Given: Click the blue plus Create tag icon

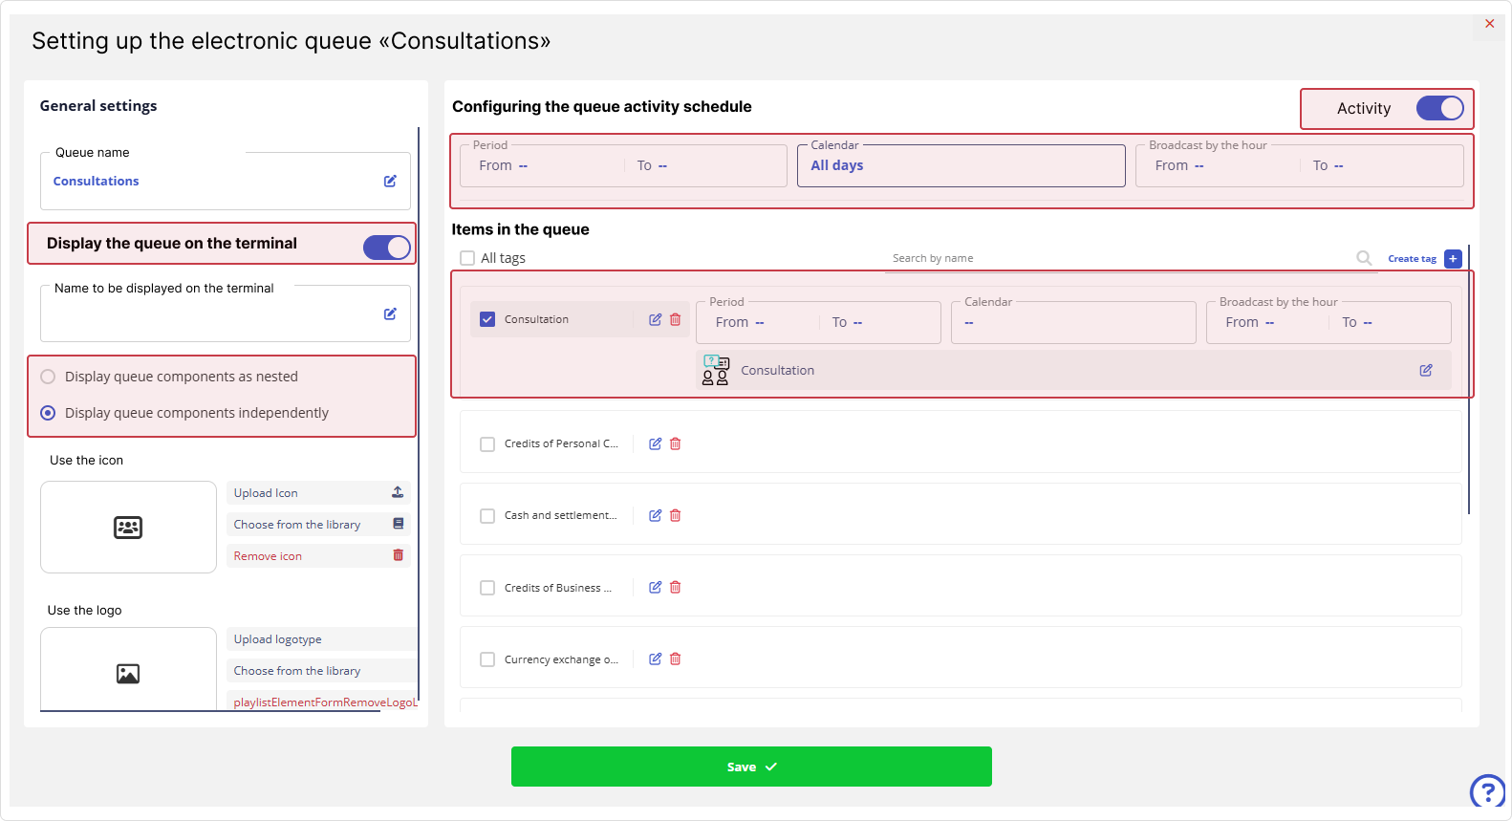Looking at the screenshot, I should pos(1453,259).
